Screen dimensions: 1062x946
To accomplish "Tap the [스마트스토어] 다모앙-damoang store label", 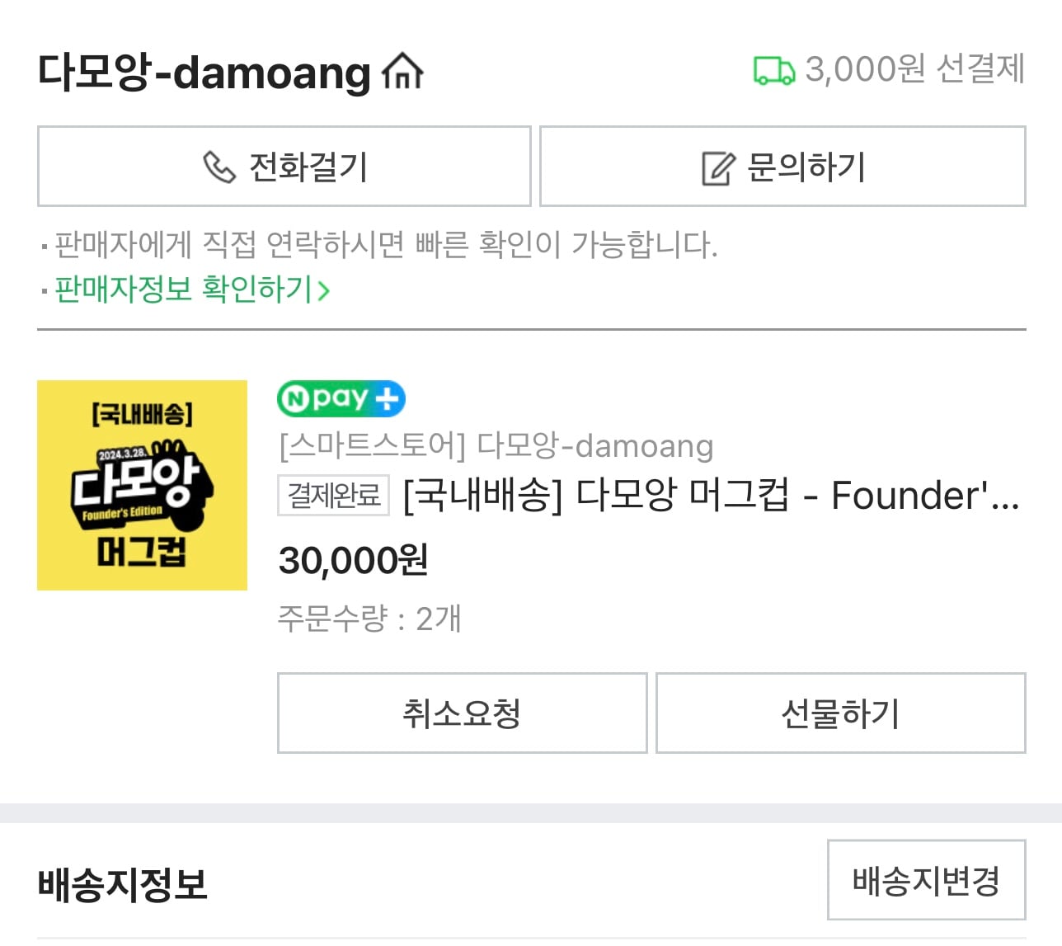I will (496, 446).
